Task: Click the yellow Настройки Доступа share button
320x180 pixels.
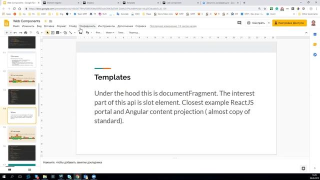Action: (289, 23)
